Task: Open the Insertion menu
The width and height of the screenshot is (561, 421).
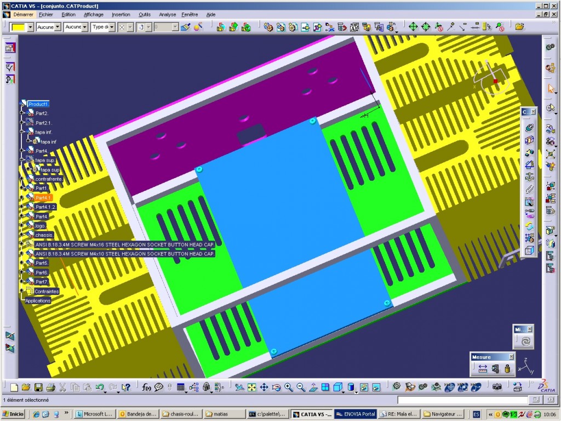Action: point(121,15)
